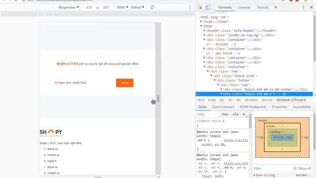Click the email envelope icon in newsletter
Image resolution: width=316 pixels, height=178 pixels.
56,83
